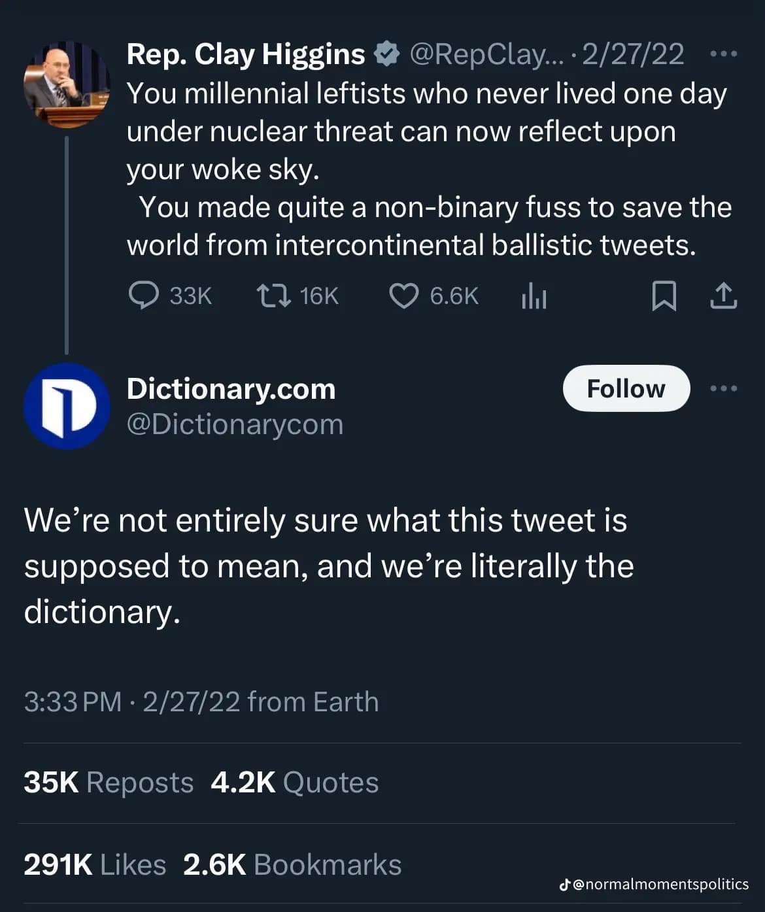
Task: Click the Dictionary.com display name
Action: click(x=231, y=389)
